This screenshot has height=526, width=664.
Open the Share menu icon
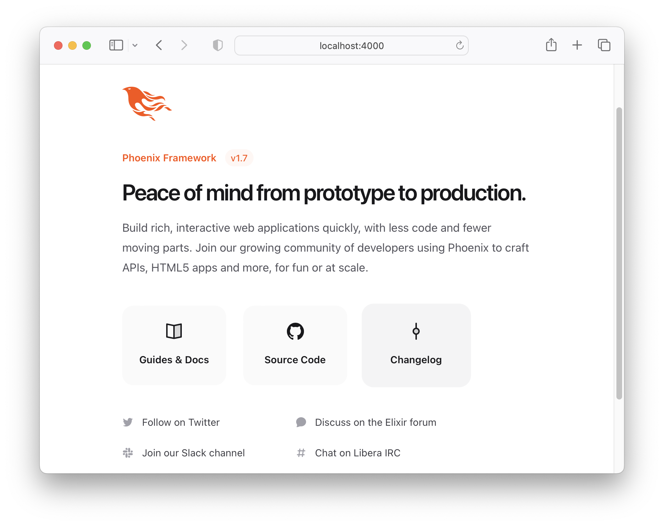pos(551,45)
